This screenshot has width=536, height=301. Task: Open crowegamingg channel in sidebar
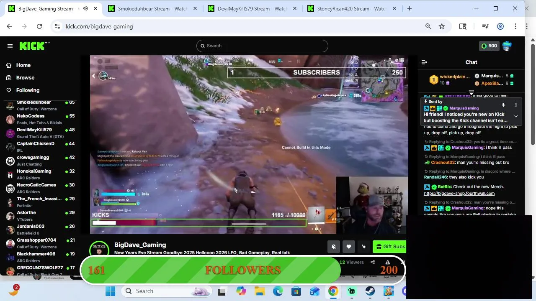tap(40, 161)
